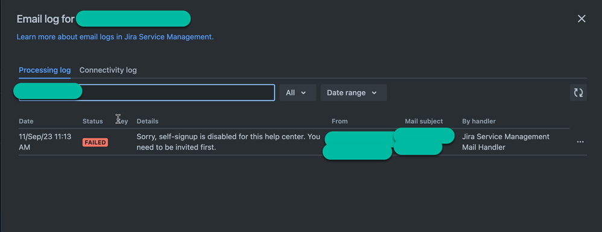Click the From column header
Viewport: 602px width, 232px height.
(340, 121)
